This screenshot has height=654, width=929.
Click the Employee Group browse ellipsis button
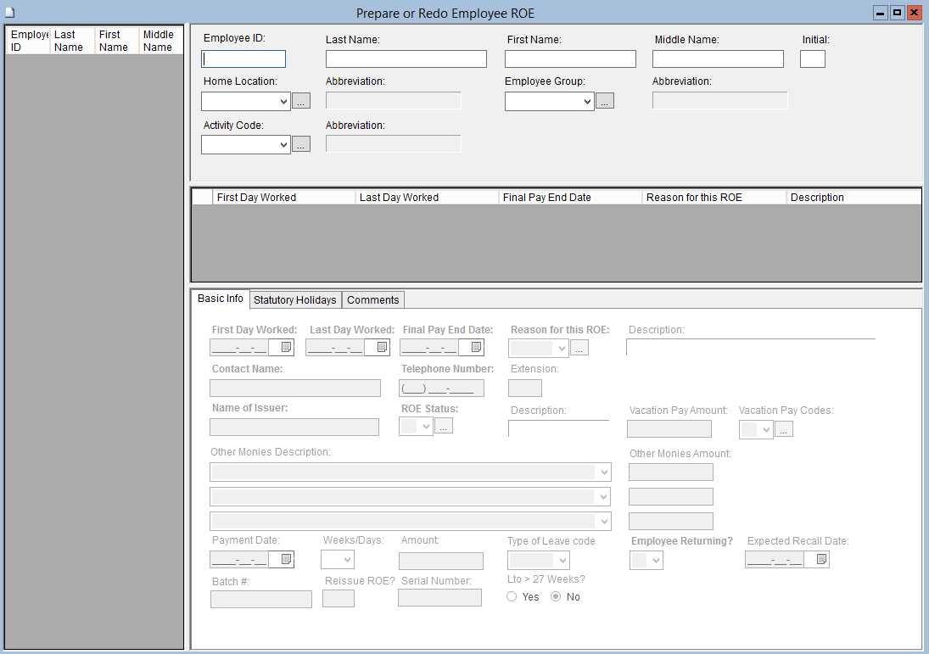point(604,101)
